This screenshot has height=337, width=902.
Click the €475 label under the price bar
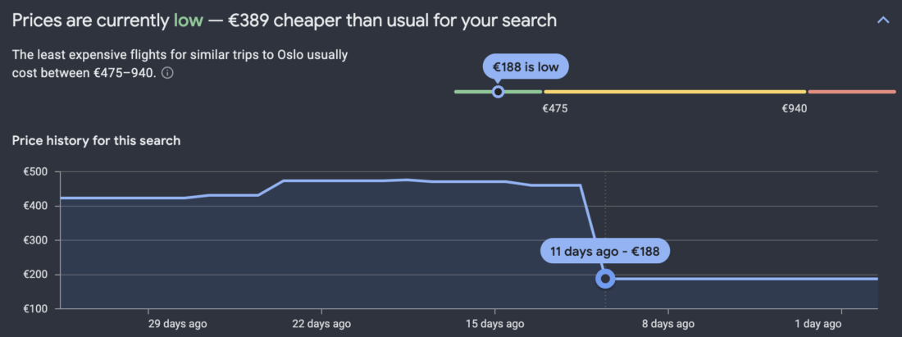tap(555, 108)
